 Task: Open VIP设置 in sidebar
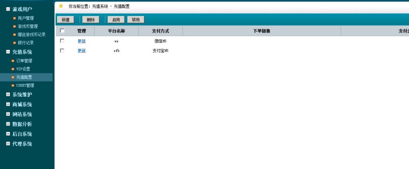(23, 69)
